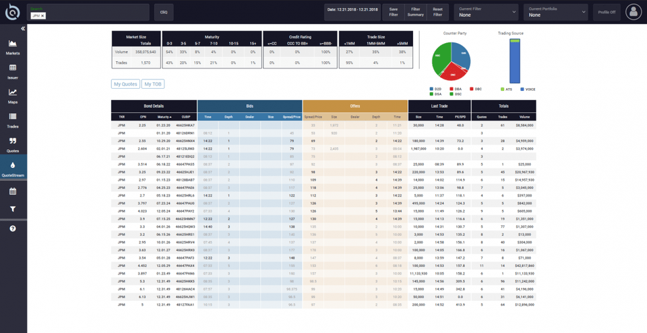This screenshot has width=647, height=333.
Task: Click the Bids group header
Action: tap(249, 106)
